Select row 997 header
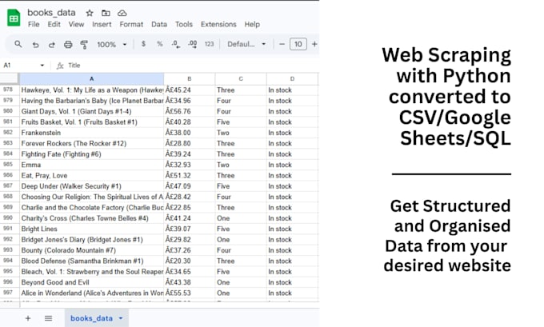 [x=10, y=293]
